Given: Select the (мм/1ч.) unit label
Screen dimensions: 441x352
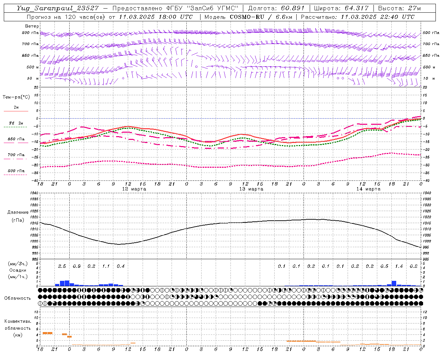Looking at the screenshot, I should point(18,277).
